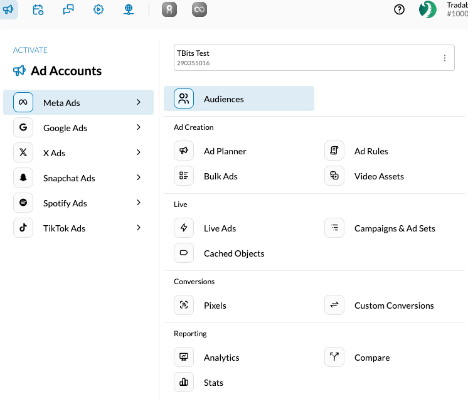Screen dimensions: 468x404
Task: Click the help question mark icon
Action: [400, 9]
